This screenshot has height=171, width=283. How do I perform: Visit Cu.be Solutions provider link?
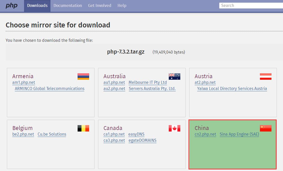pos(52,134)
